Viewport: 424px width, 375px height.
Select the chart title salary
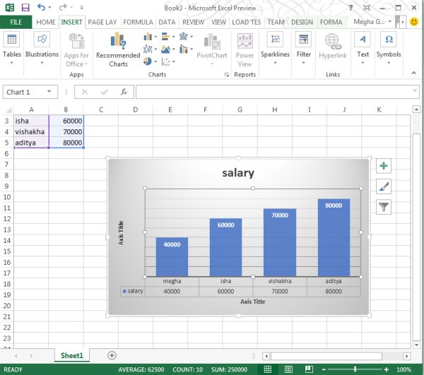(x=238, y=172)
